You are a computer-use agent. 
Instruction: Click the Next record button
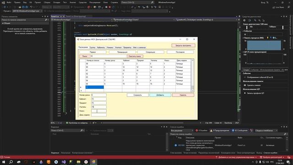pyautogui.click(x=151, y=52)
